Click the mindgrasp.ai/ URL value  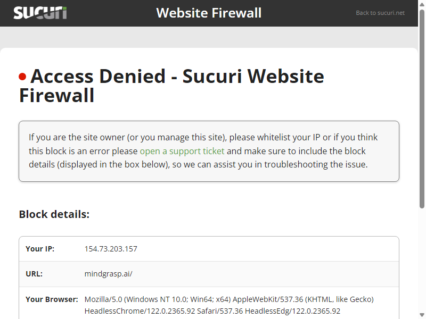(109, 274)
